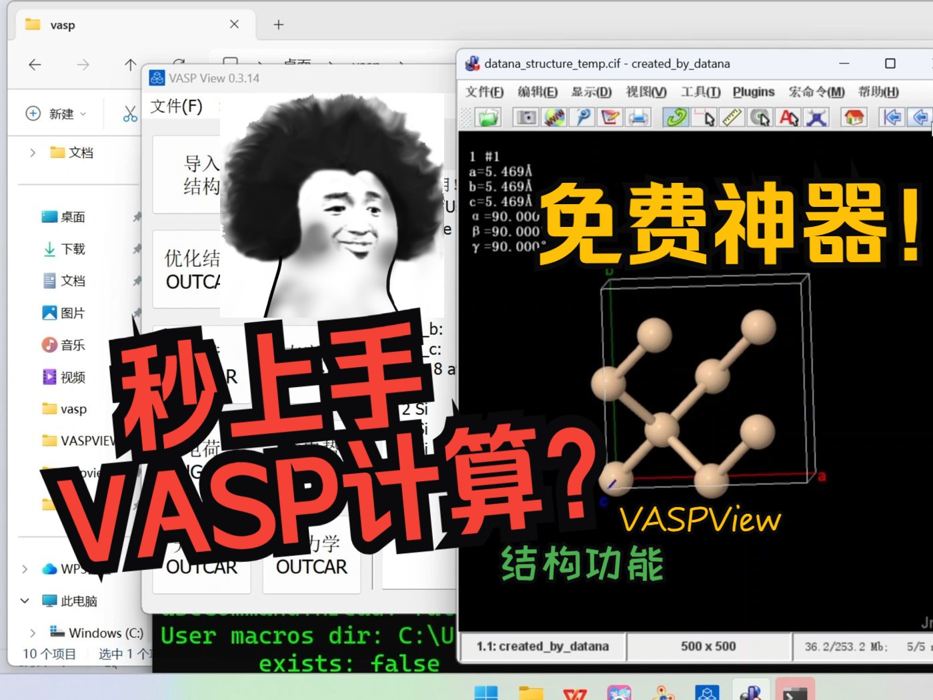Click the center-pick atom cursor tool
This screenshot has width=933, height=700.
[760, 117]
